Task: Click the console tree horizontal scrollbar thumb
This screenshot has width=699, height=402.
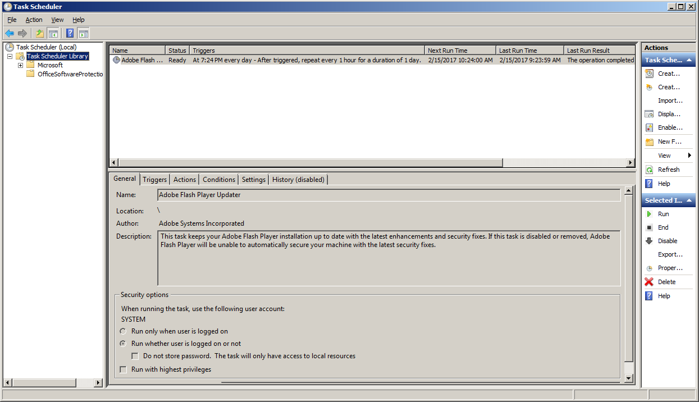Action: click(44, 383)
